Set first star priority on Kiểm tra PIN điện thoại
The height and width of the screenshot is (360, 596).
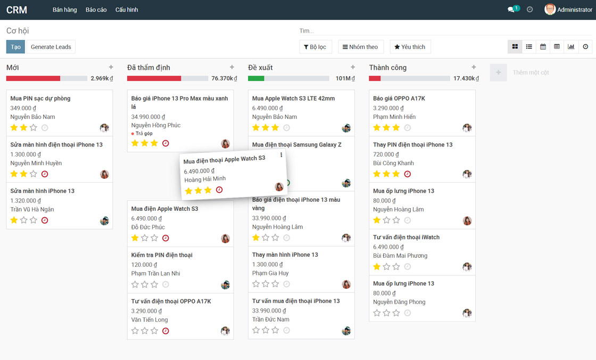click(135, 284)
